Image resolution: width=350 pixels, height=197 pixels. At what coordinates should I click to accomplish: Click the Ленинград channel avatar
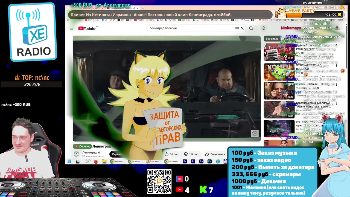click(77, 154)
